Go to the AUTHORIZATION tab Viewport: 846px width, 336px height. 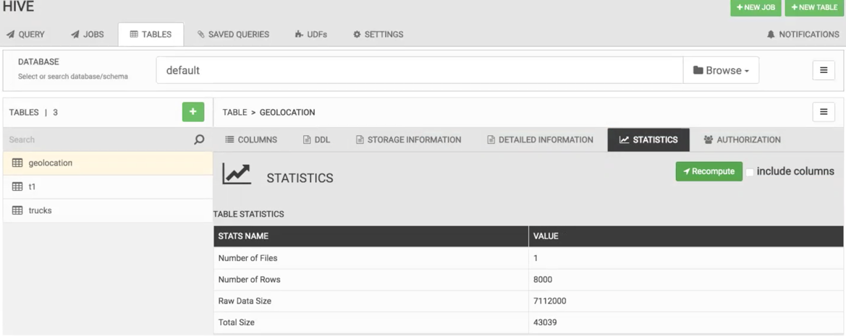click(x=743, y=140)
